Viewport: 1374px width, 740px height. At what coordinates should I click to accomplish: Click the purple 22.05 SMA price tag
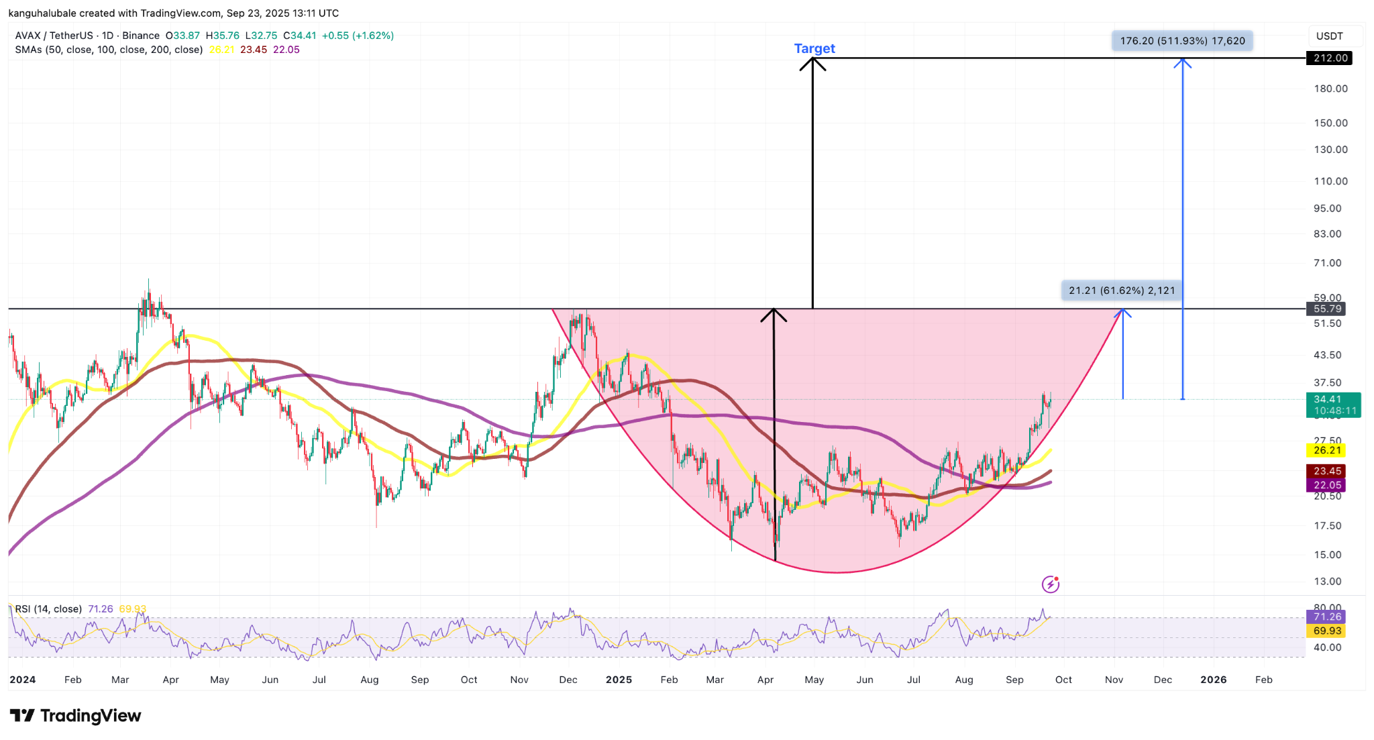point(1326,485)
